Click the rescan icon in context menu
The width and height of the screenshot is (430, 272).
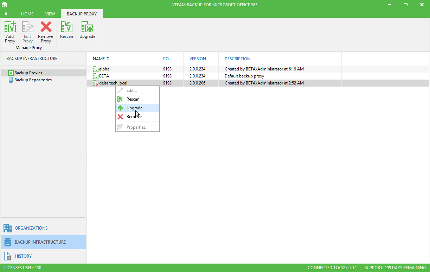click(120, 99)
